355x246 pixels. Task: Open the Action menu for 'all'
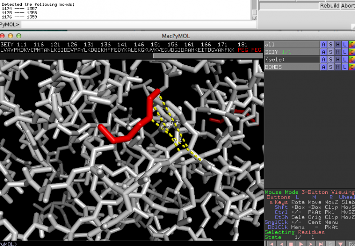click(x=323, y=45)
